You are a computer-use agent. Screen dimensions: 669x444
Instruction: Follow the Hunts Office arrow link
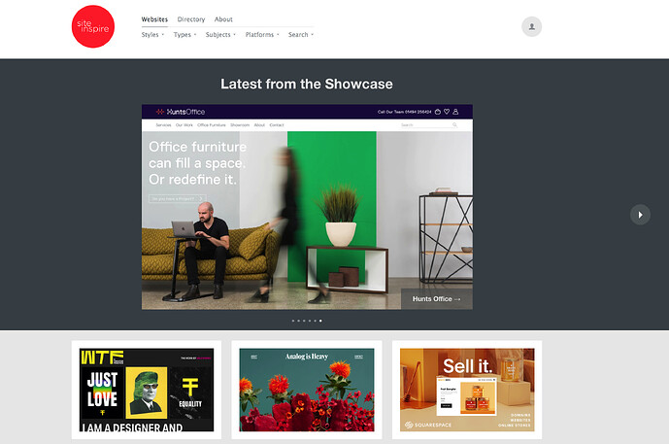tap(437, 299)
